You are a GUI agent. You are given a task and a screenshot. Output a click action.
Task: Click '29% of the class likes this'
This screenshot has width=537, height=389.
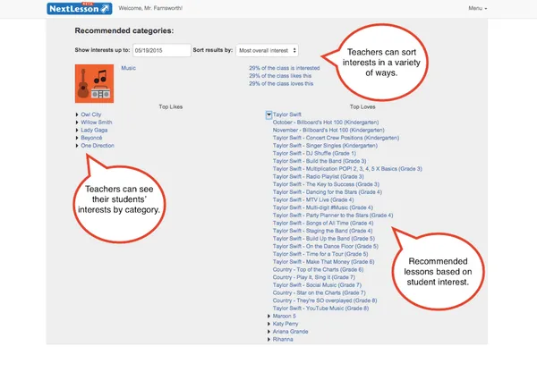coord(280,76)
